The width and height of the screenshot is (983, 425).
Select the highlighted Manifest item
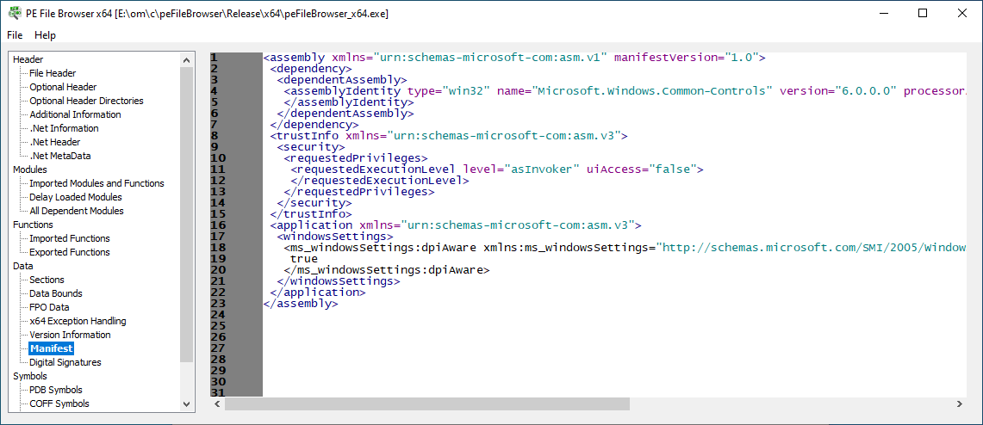pyautogui.click(x=52, y=348)
